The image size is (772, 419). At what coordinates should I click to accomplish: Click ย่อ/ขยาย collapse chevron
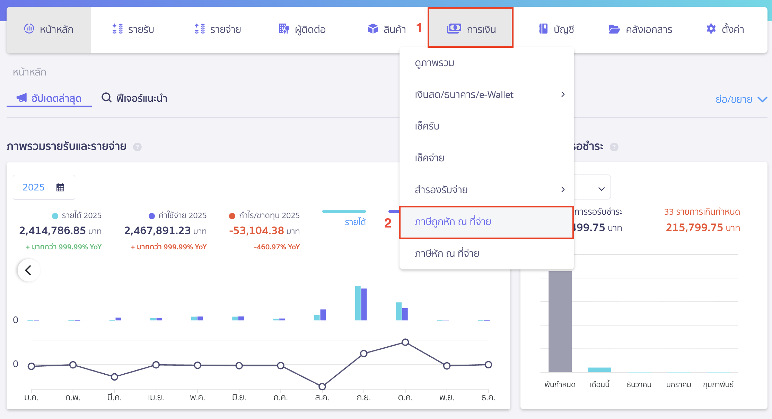pyautogui.click(x=762, y=99)
